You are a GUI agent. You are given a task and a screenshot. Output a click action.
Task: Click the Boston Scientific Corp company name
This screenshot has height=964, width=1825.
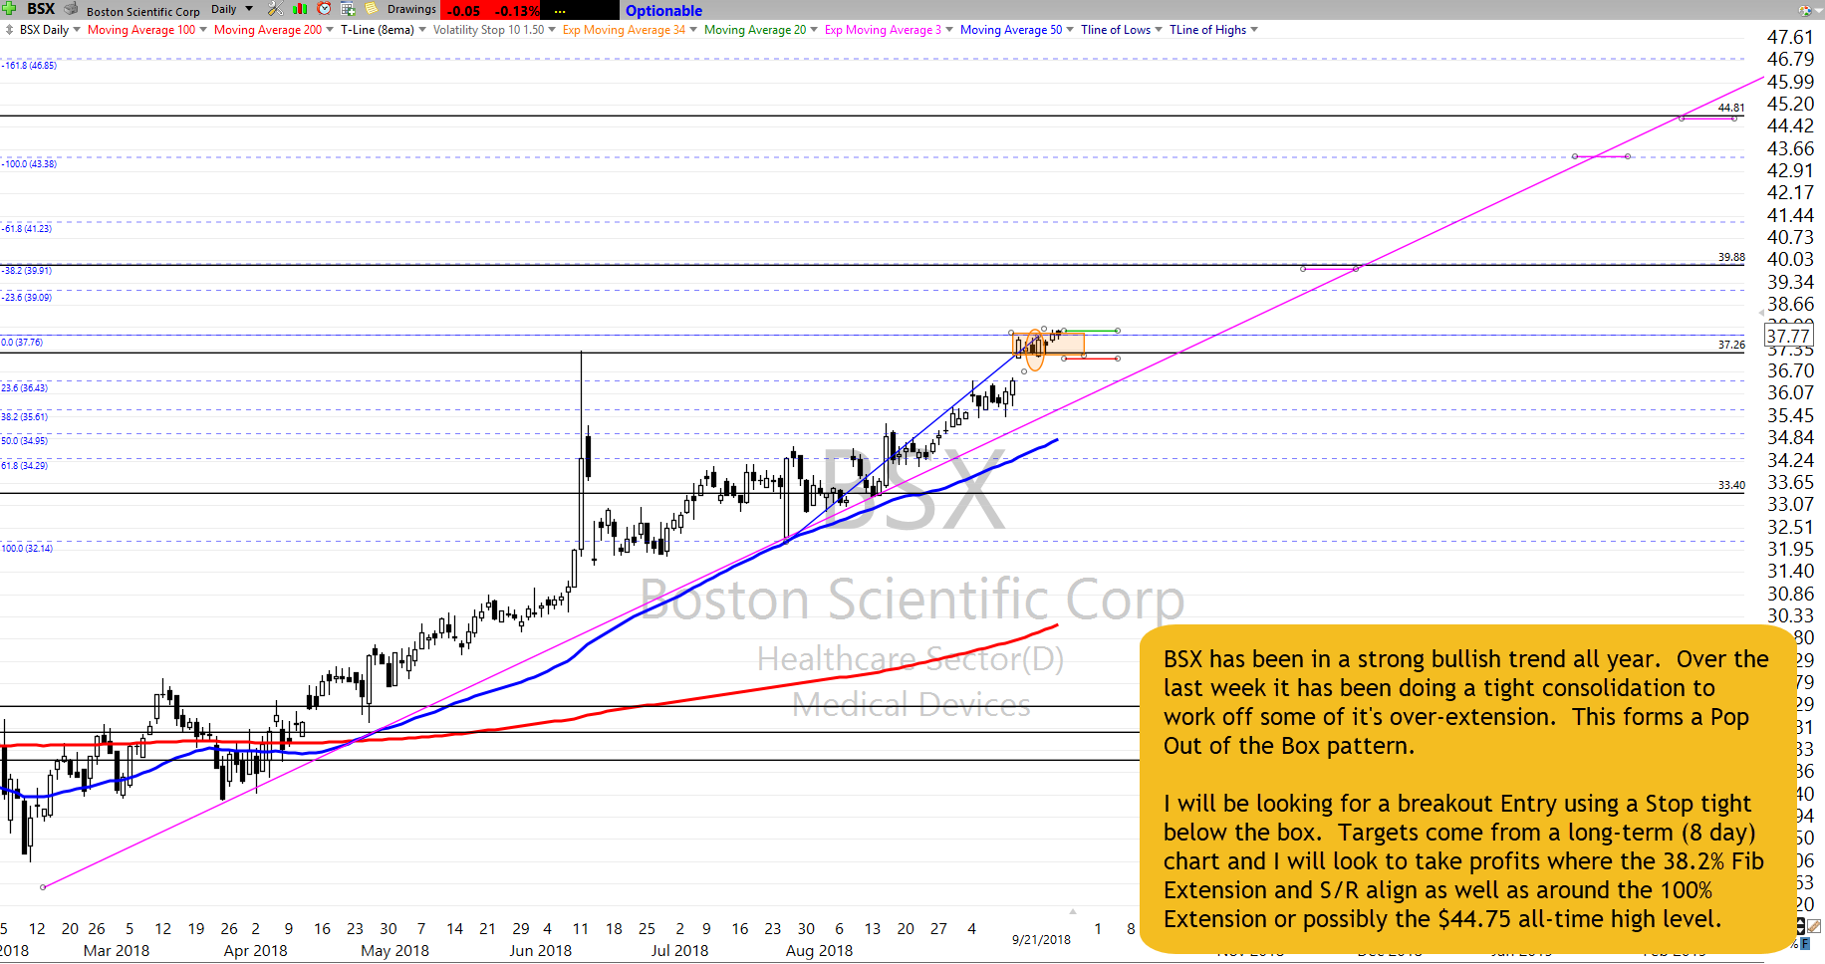pos(143,12)
